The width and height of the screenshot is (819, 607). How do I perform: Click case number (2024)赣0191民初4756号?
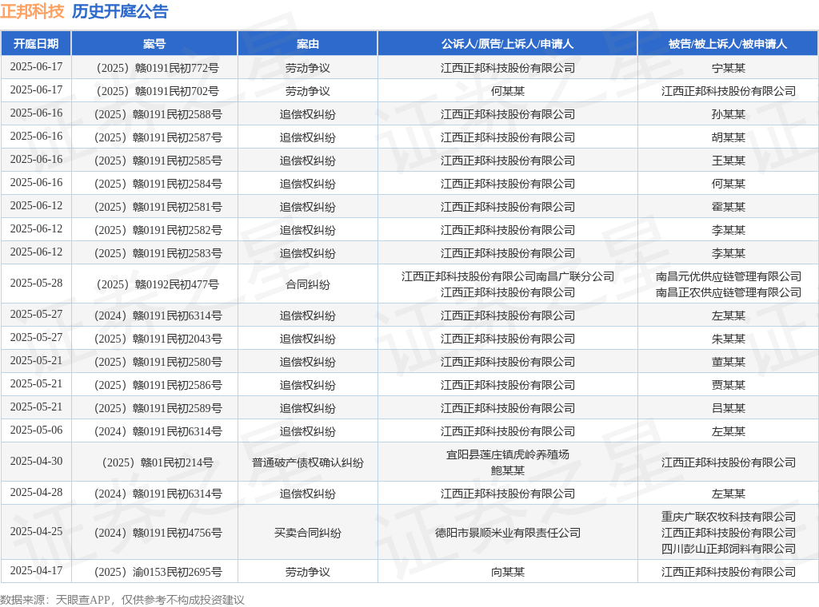[x=158, y=533]
